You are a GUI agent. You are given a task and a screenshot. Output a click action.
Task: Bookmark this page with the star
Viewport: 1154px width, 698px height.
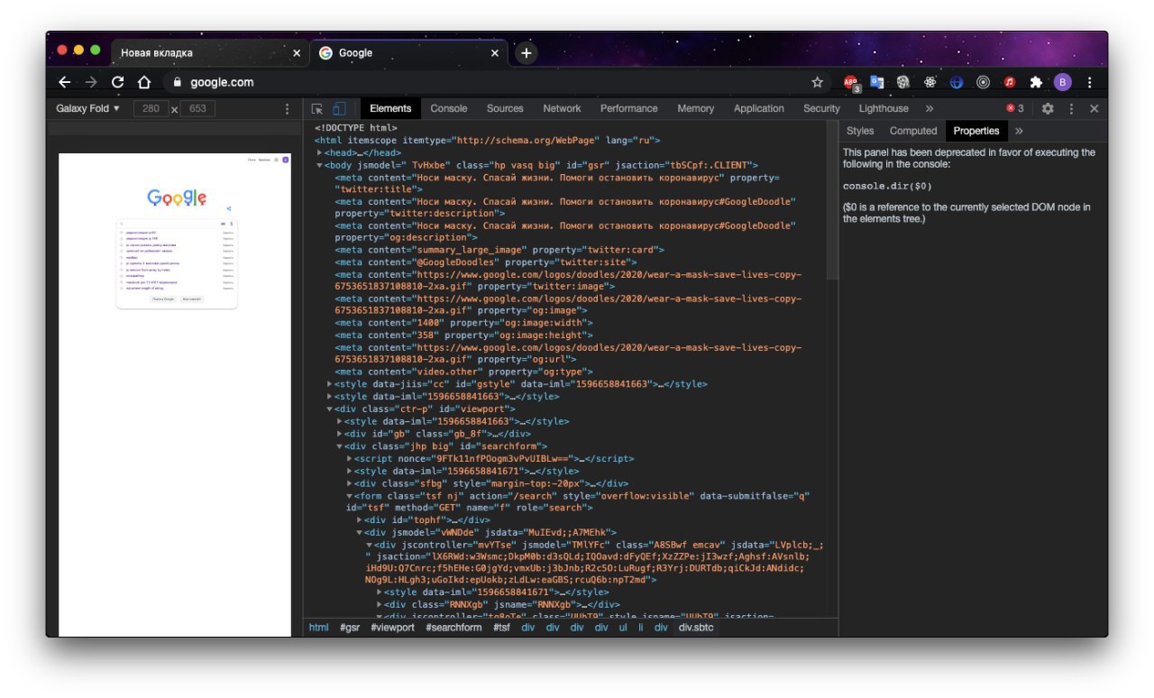[x=817, y=82]
